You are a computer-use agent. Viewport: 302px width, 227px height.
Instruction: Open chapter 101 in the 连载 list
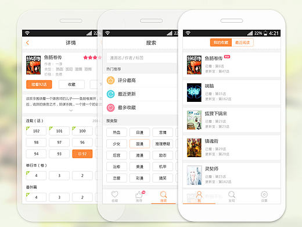pyautogui.click(x=59, y=131)
